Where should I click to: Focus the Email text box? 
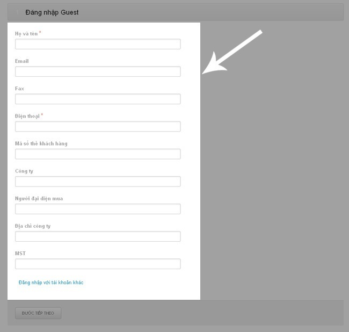click(x=98, y=71)
